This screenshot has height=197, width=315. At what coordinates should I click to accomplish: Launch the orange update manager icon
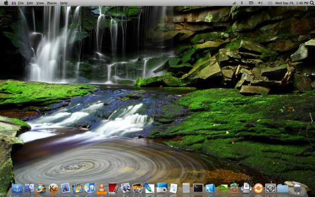coord(258,188)
